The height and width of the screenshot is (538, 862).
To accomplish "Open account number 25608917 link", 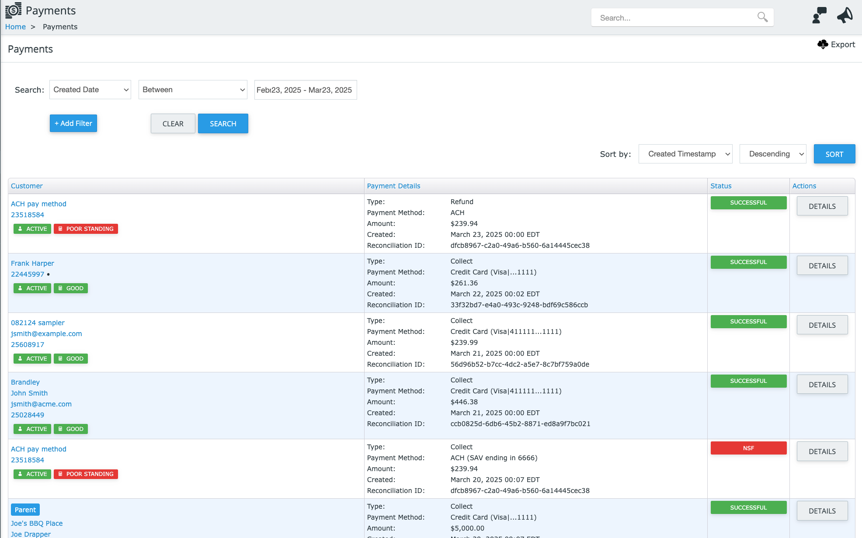I will (x=28, y=344).
